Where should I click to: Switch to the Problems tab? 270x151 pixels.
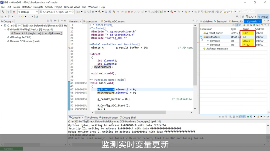91,117
